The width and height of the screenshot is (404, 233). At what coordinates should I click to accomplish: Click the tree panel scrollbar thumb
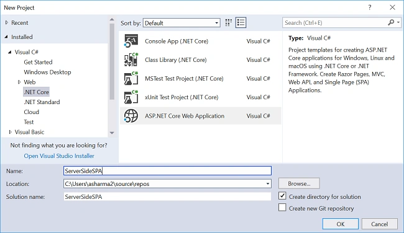(x=112, y=61)
